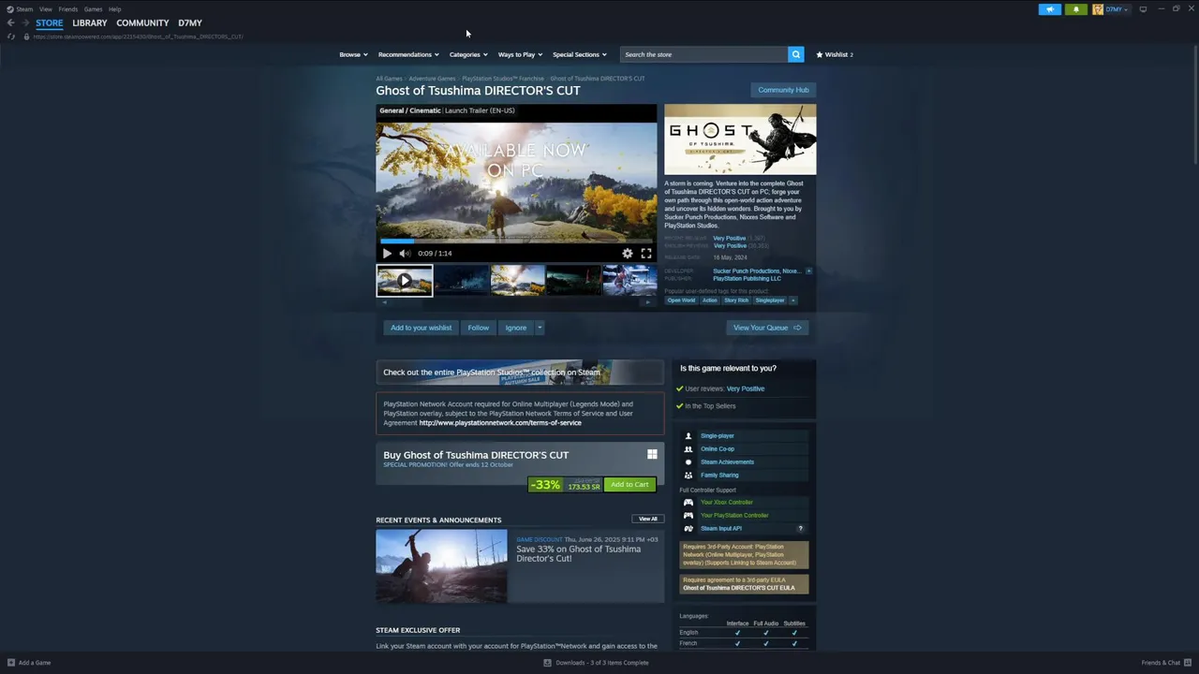Open Downloads status bar entry

pyautogui.click(x=596, y=663)
